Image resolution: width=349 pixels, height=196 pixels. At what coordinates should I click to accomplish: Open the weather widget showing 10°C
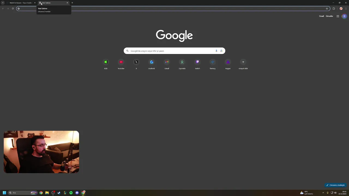pos(307,193)
